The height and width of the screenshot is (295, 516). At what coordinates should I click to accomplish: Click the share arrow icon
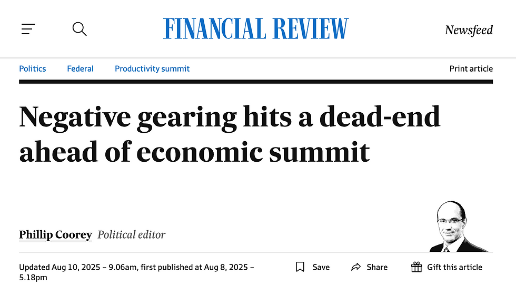tap(356, 267)
